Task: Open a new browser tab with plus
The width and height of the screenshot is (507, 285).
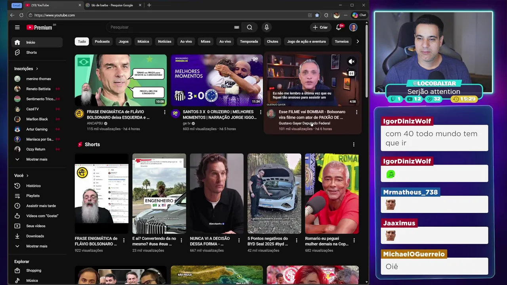Action: point(149,5)
